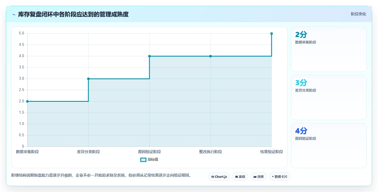Click the x-axis label 整改执行阶段

pos(211,152)
